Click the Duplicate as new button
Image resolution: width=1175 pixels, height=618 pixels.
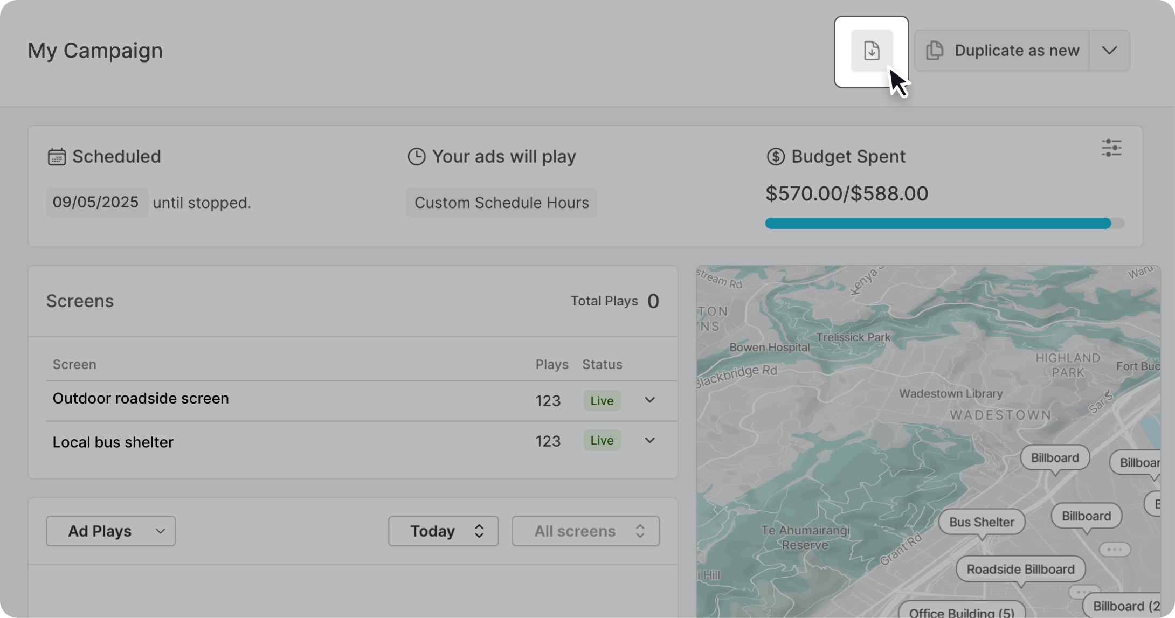1003,51
